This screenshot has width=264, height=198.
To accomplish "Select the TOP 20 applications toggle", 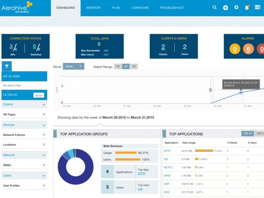I will (247, 133).
